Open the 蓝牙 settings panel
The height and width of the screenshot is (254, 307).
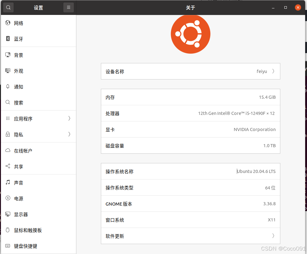(38, 39)
